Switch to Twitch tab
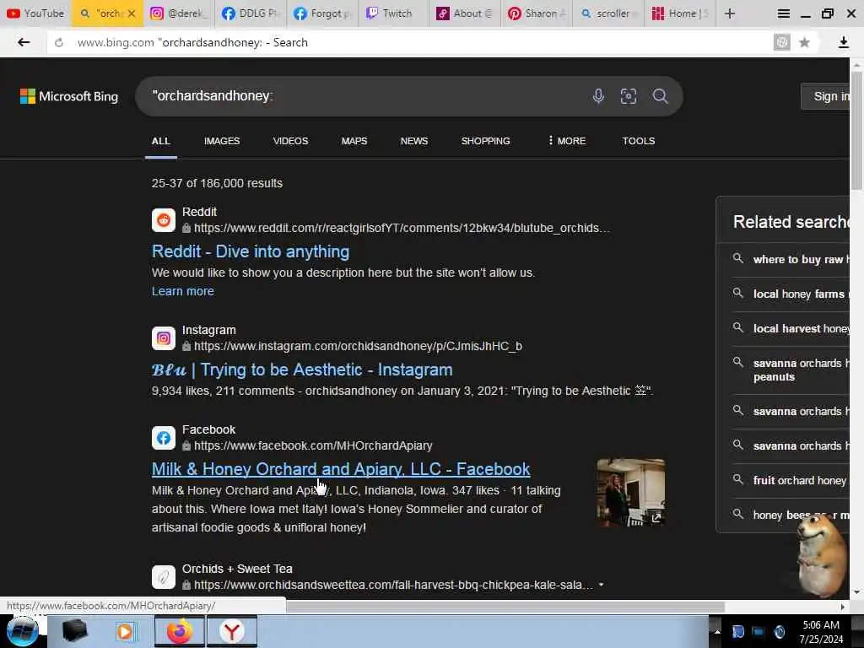Screen dimensions: 864x648 point(394,13)
